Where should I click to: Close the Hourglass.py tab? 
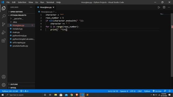tap(54, 7)
